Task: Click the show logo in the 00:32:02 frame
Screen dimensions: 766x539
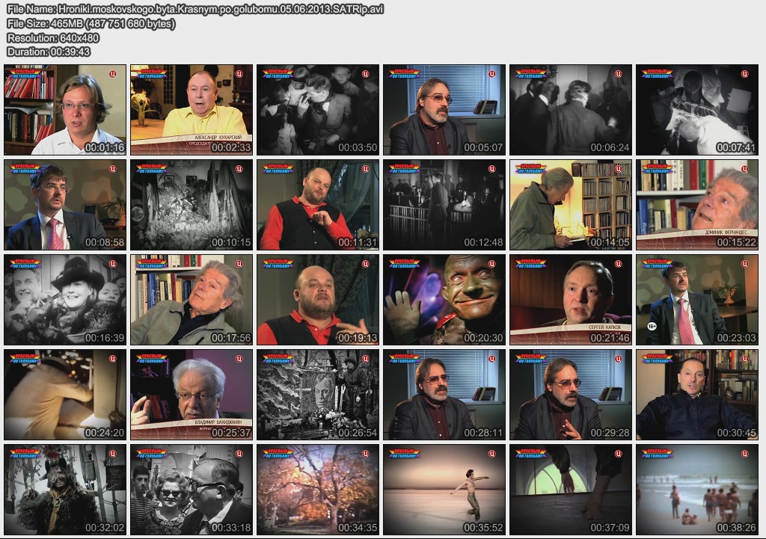Action: (x=25, y=454)
